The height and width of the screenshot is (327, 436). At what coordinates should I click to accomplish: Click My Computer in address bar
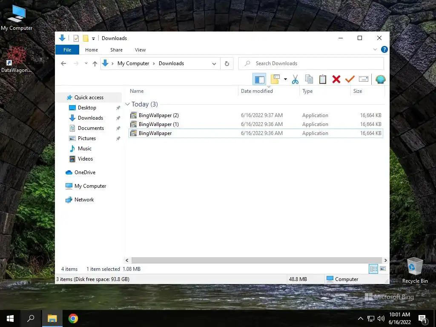coord(133,63)
